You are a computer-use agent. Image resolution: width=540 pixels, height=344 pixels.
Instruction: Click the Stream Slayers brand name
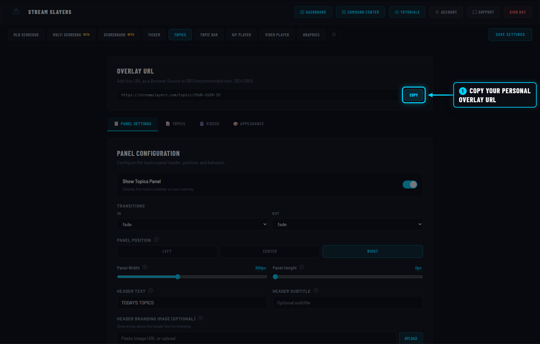coord(50,12)
